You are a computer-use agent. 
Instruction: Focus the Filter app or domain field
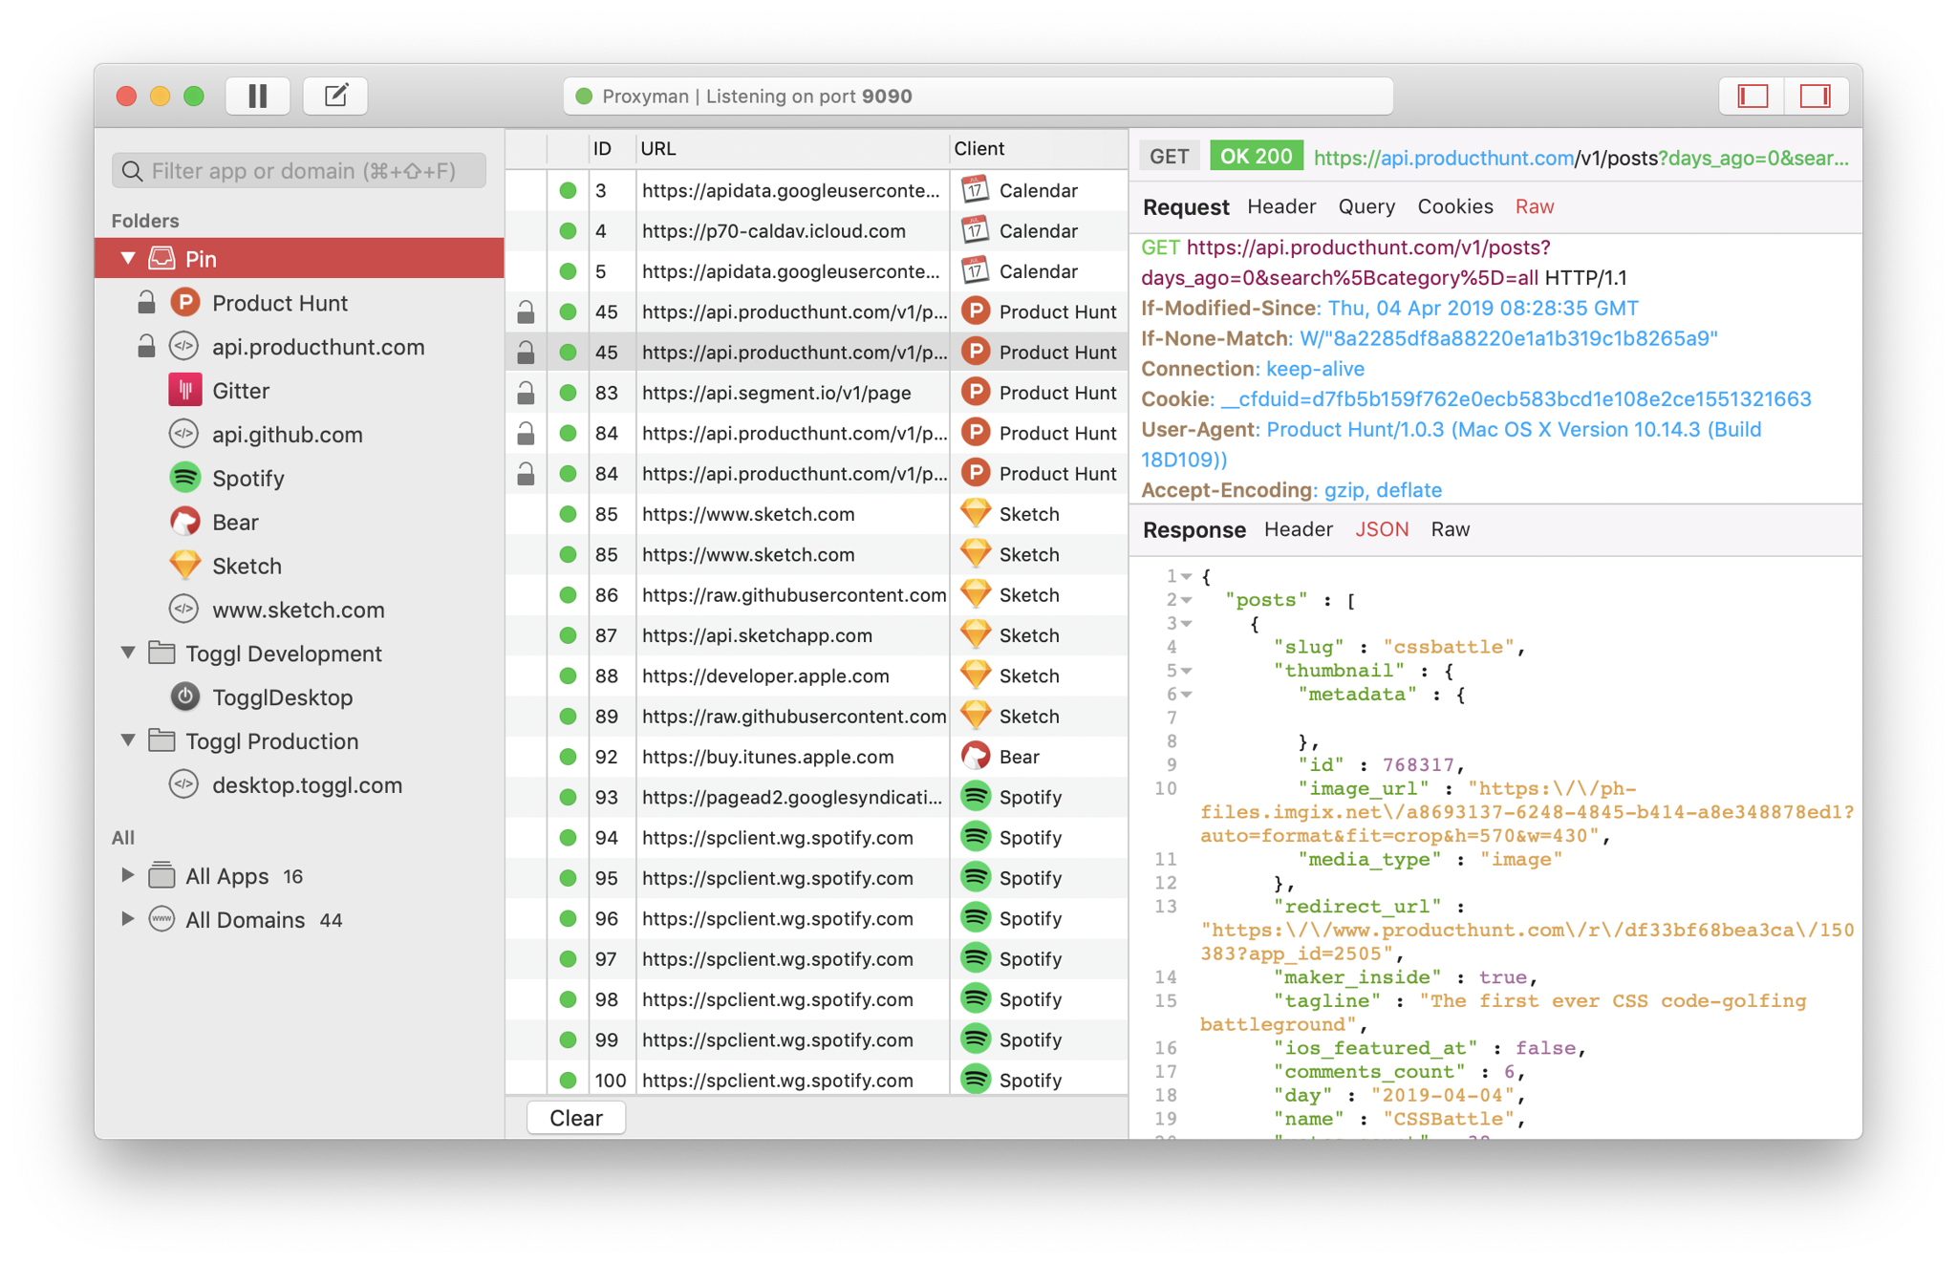298,171
